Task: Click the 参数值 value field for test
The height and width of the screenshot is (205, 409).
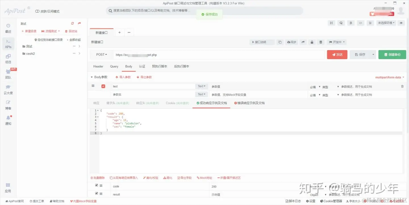Action: pos(258,86)
